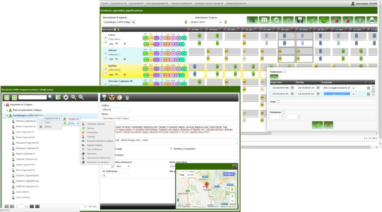Click the save floppy disk icon in planning toolbar
The image size is (382, 212).
point(300,20)
